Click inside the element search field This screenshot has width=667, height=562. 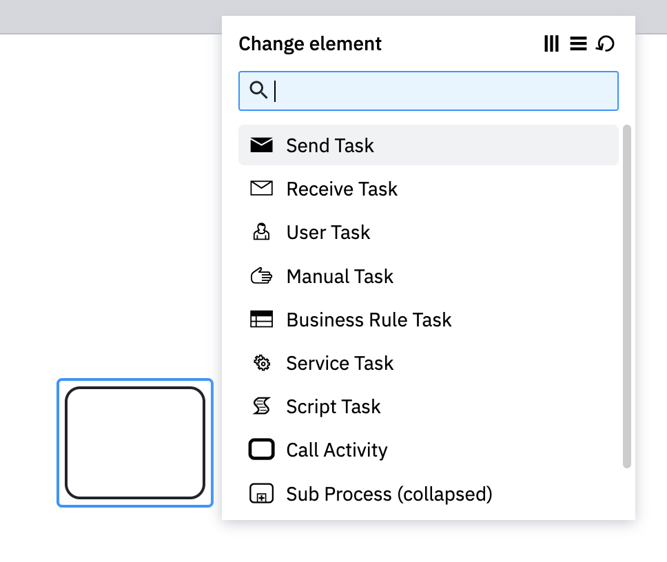[x=427, y=90]
